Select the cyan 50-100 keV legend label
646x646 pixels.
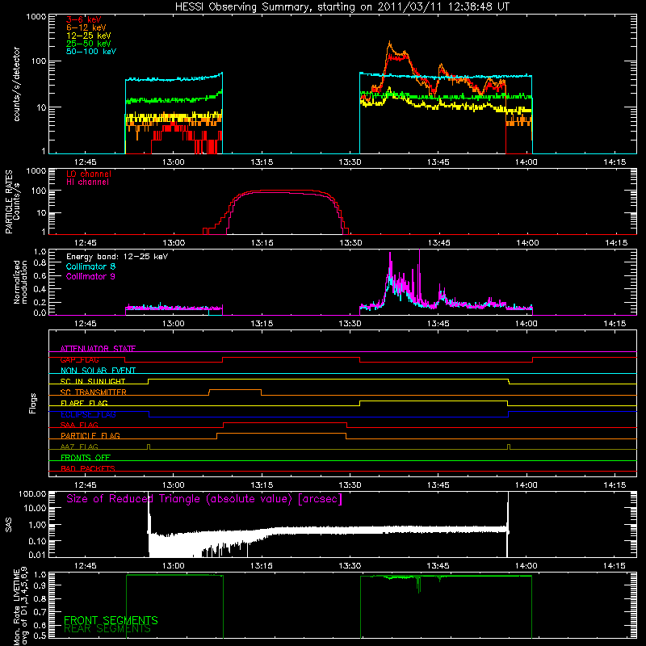(91, 52)
